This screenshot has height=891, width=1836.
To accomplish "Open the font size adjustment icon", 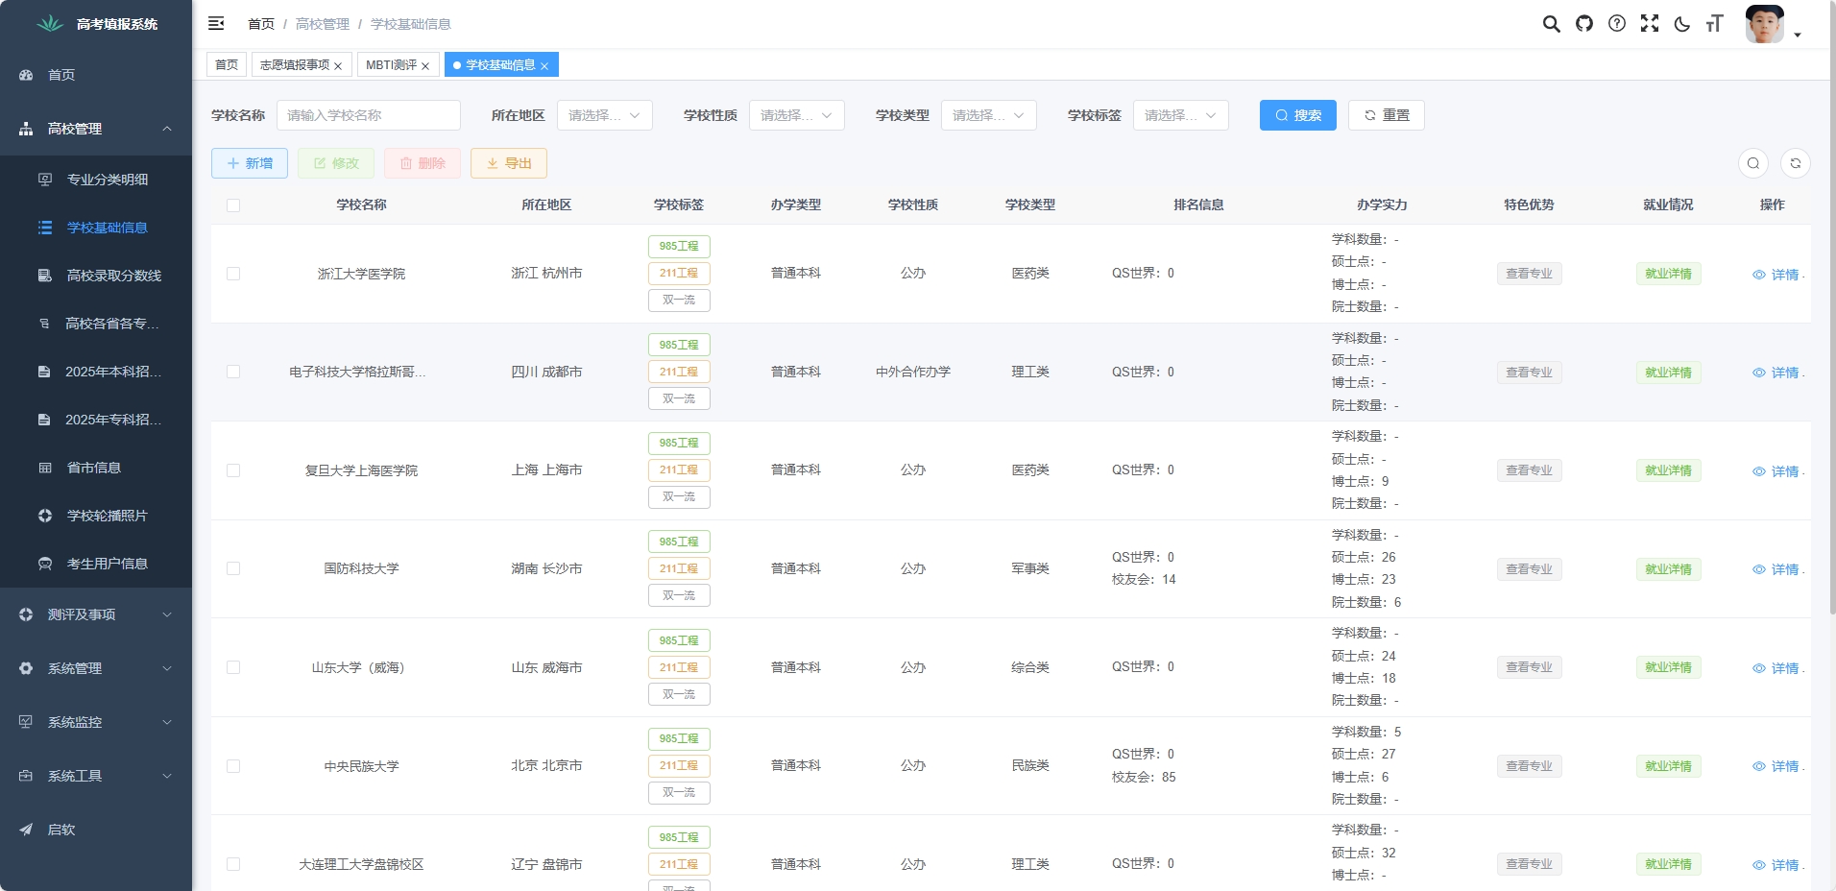I will pyautogui.click(x=1715, y=23).
